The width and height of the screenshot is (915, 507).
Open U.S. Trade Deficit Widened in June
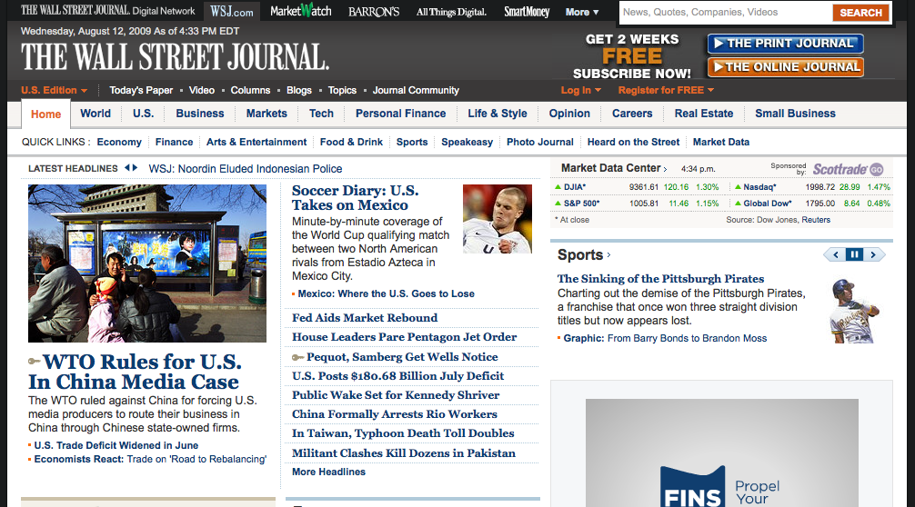(116, 446)
